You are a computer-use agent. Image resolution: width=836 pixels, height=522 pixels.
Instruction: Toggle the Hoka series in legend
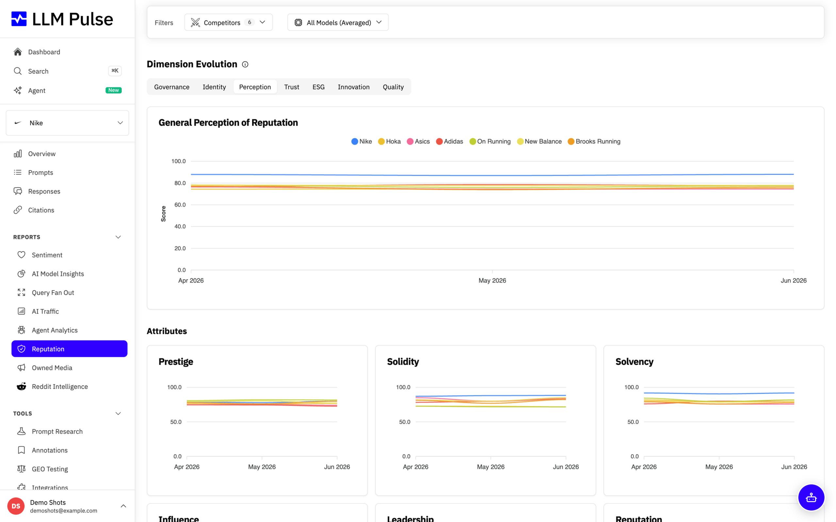[389, 141]
